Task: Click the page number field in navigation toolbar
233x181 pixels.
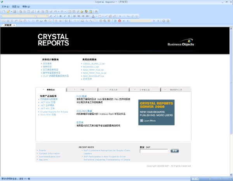Action: 141,21
